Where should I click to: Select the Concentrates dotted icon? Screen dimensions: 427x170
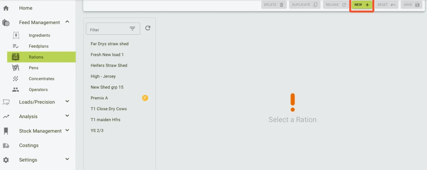[16, 79]
